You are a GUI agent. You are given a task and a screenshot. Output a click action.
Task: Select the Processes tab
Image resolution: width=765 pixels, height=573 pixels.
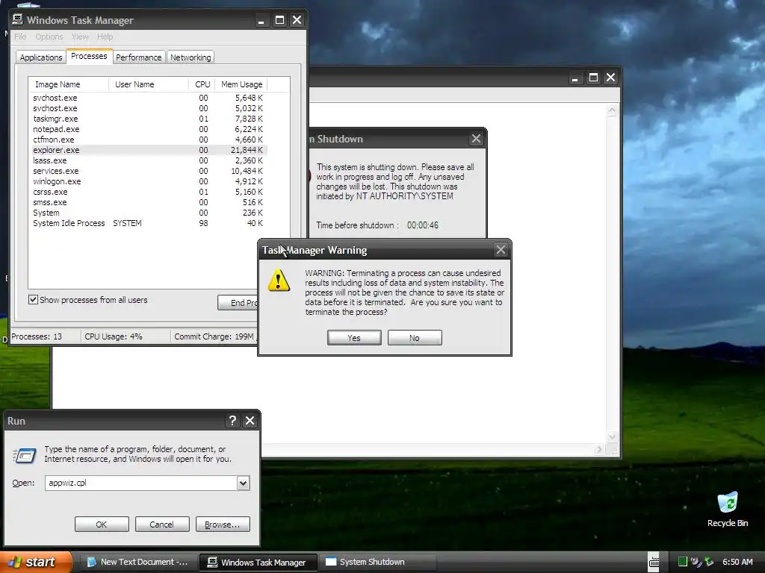pyautogui.click(x=89, y=56)
